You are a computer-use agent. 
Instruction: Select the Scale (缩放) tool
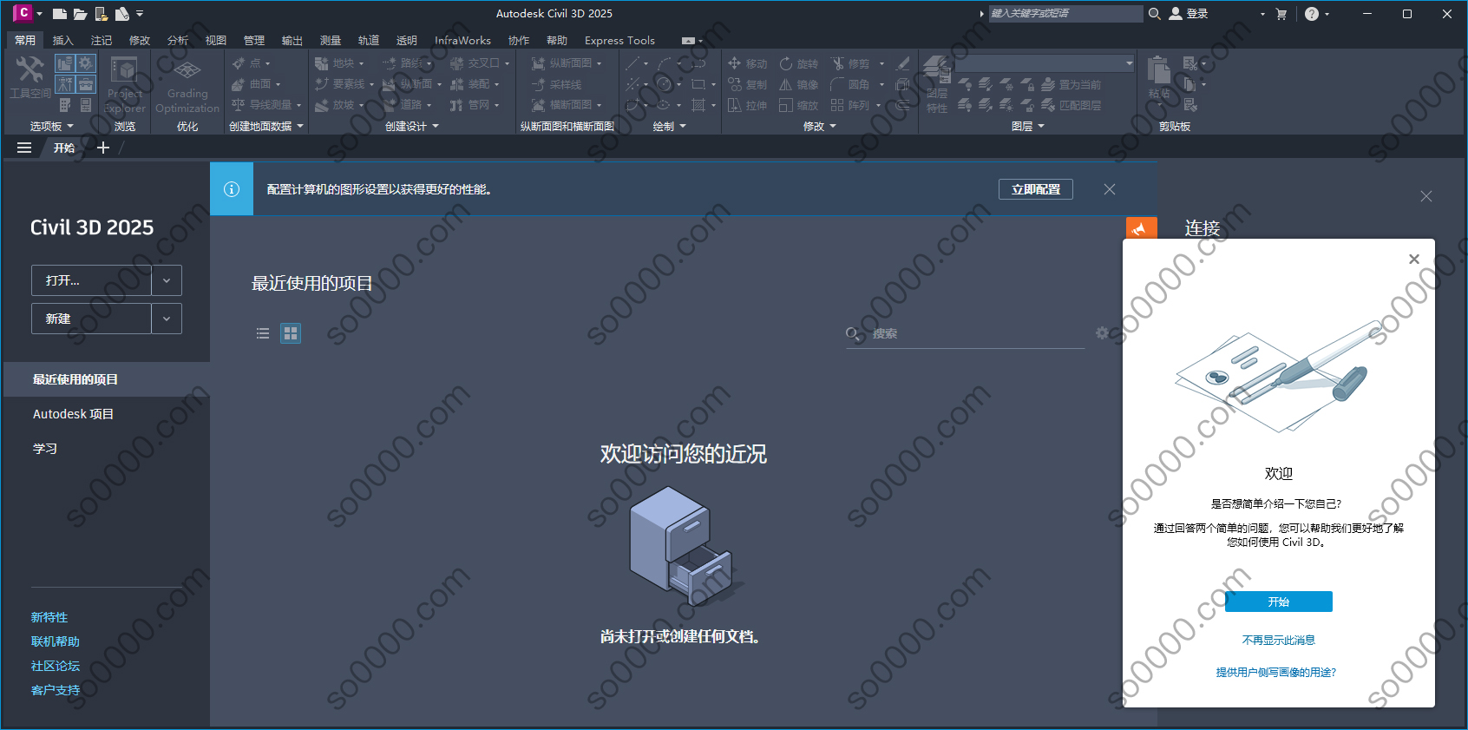(798, 105)
